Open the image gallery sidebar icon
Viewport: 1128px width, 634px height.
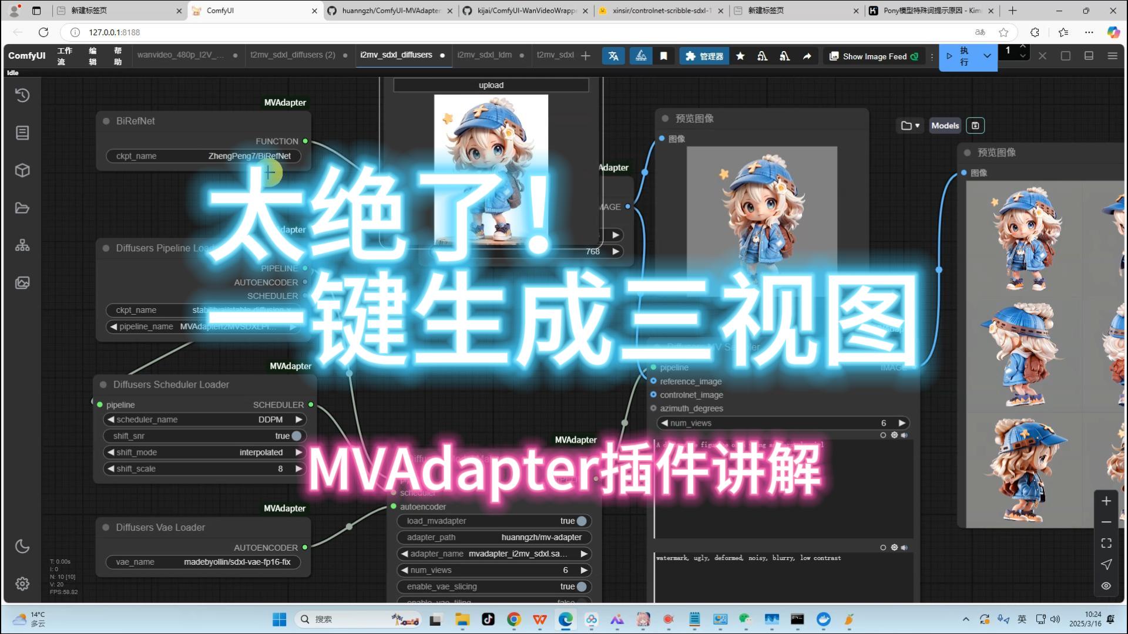pyautogui.click(x=22, y=283)
